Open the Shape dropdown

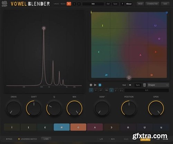158,85
